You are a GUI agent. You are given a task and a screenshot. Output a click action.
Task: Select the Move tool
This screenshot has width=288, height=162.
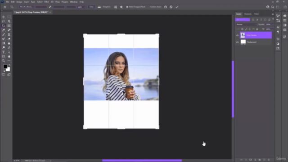click(x=4, y=17)
